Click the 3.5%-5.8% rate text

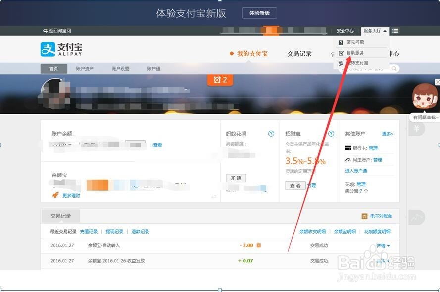tap(305, 161)
